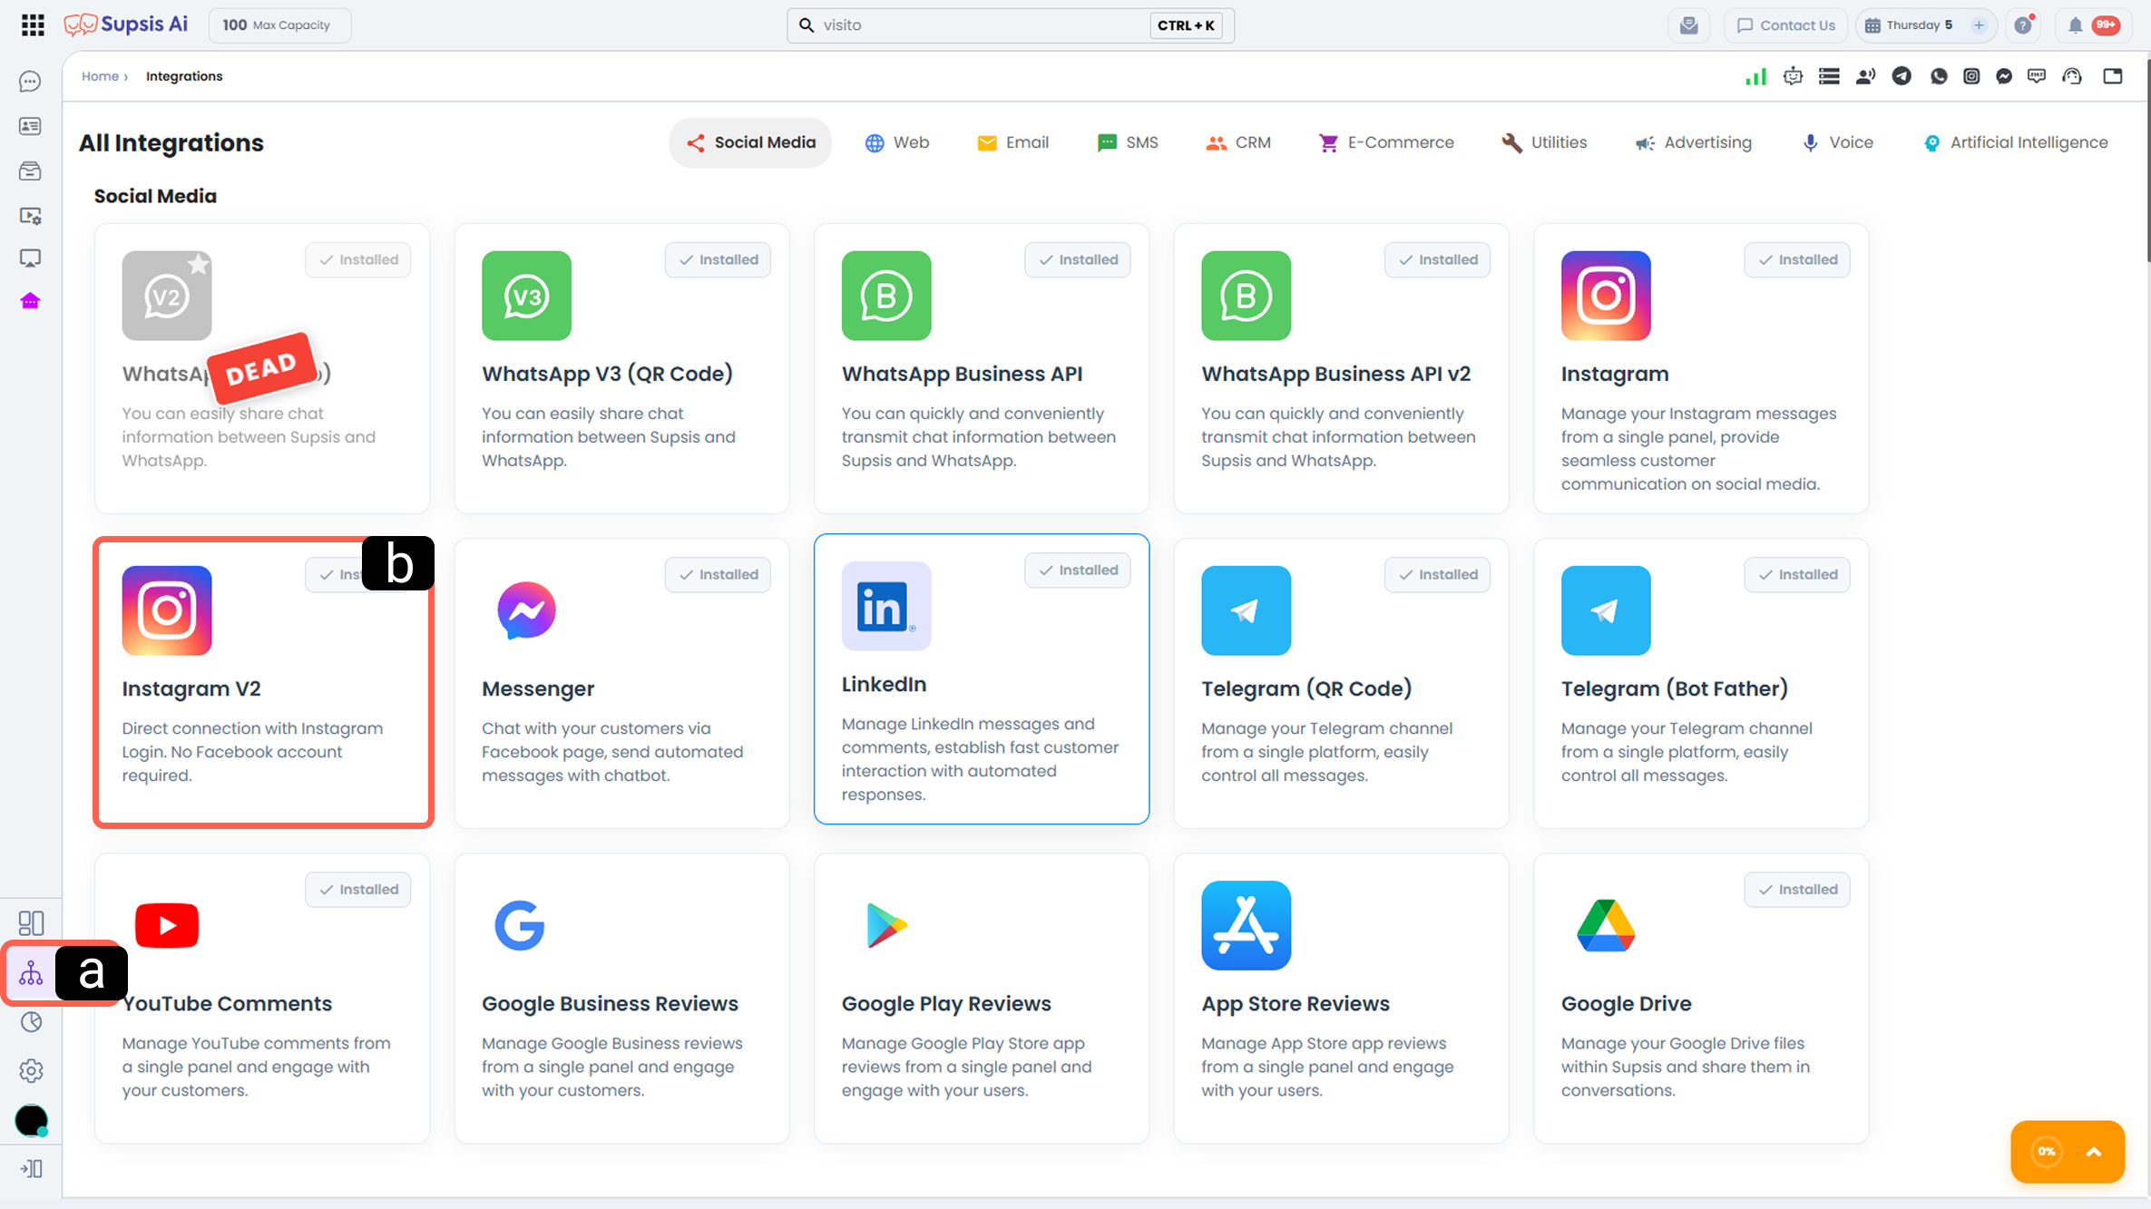2151x1209 pixels.
Task: Open the apps grid menu
Action: (33, 24)
